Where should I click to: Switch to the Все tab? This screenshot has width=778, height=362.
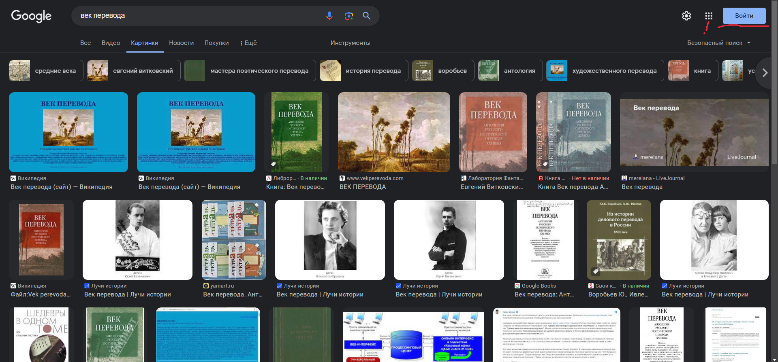click(85, 43)
